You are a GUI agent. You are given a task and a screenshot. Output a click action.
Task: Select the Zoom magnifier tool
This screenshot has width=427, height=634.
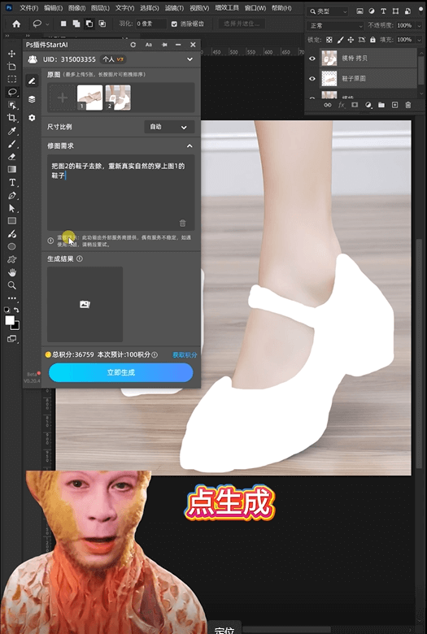pyautogui.click(x=11, y=285)
